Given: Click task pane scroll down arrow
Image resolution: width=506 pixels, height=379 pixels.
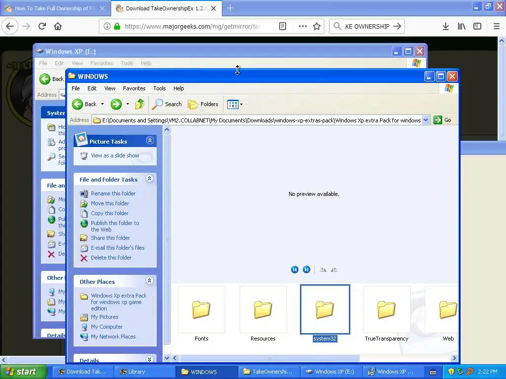Looking at the screenshot, I should 167,358.
